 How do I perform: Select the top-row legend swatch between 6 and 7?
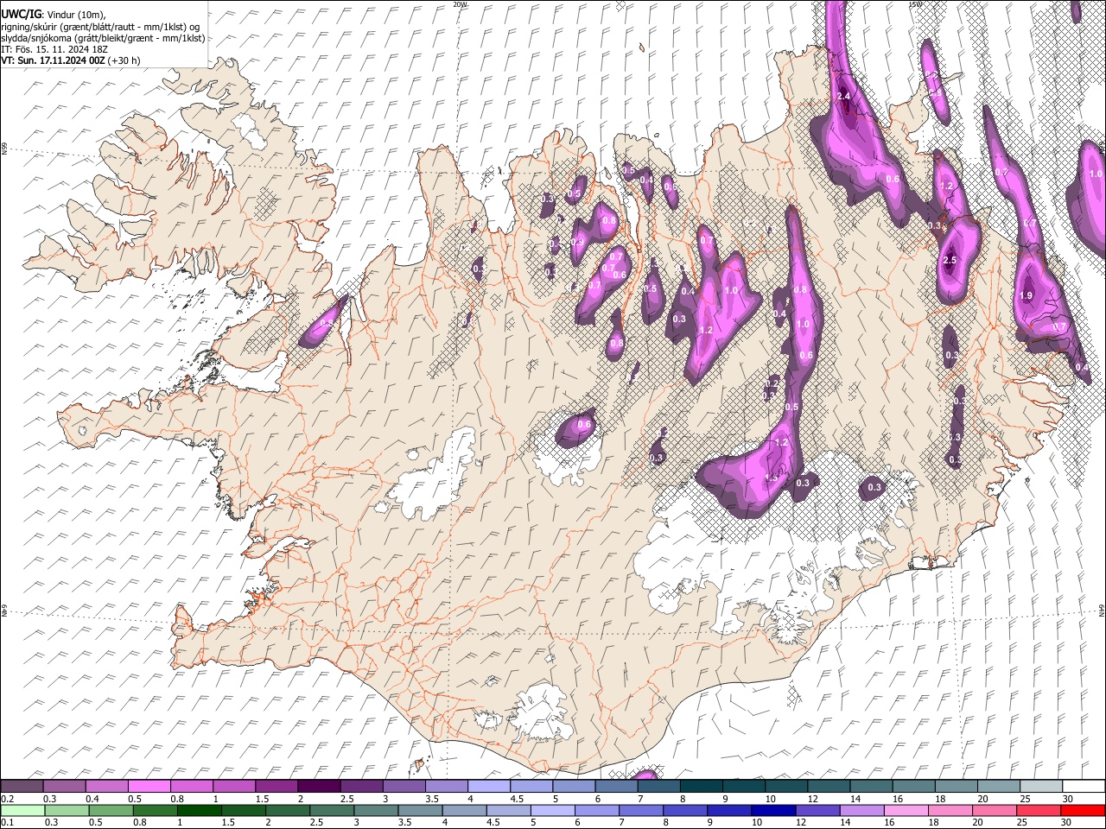click(616, 786)
